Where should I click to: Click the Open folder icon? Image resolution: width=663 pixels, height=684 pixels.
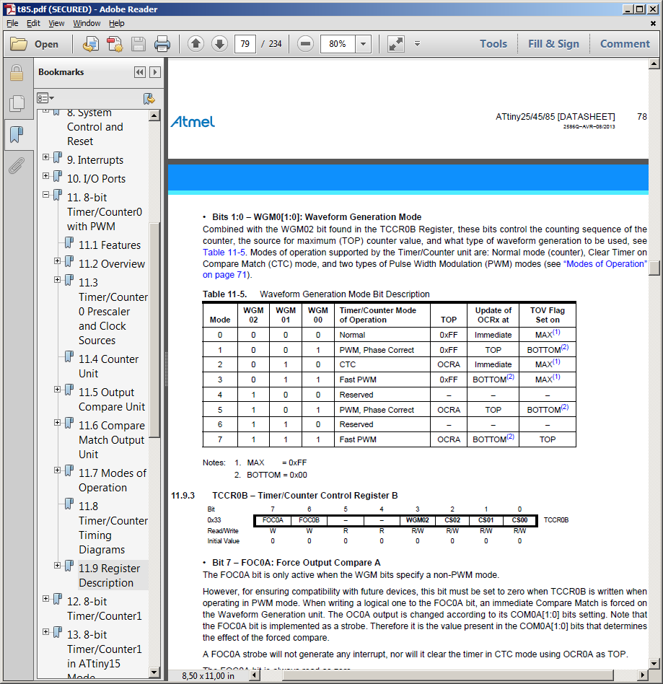click(19, 44)
